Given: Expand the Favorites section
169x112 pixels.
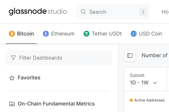Looking at the screenshot, I should tap(29, 78).
